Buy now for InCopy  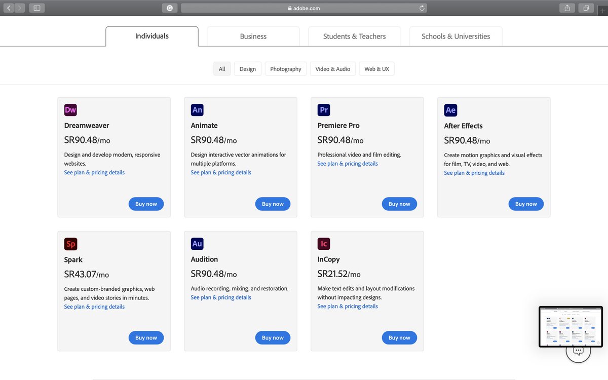point(399,337)
